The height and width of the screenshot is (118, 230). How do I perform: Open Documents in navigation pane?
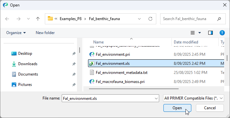point(28,74)
